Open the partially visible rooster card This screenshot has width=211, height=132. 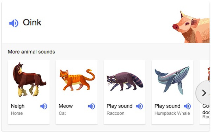tap(204, 92)
